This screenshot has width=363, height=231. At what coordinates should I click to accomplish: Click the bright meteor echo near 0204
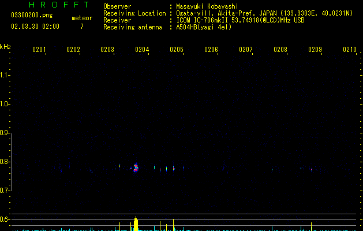tap(136, 167)
